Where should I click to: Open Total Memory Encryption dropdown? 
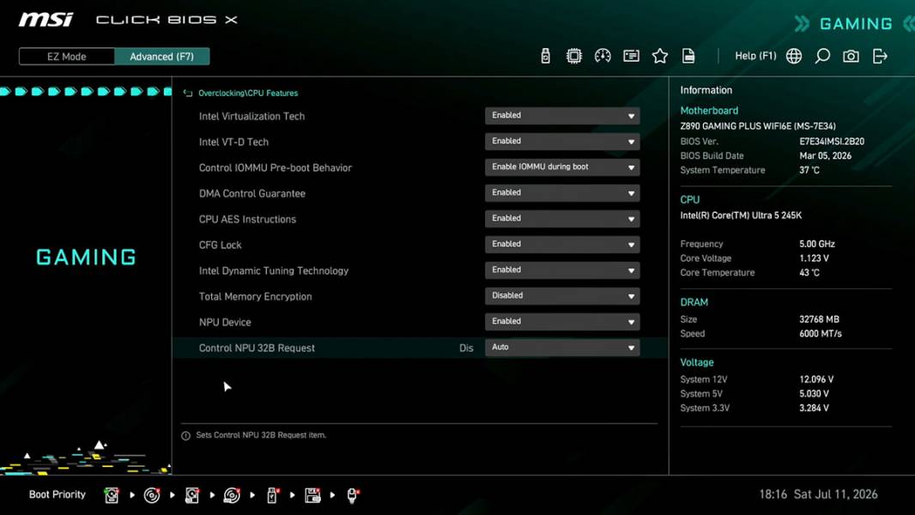tap(562, 295)
